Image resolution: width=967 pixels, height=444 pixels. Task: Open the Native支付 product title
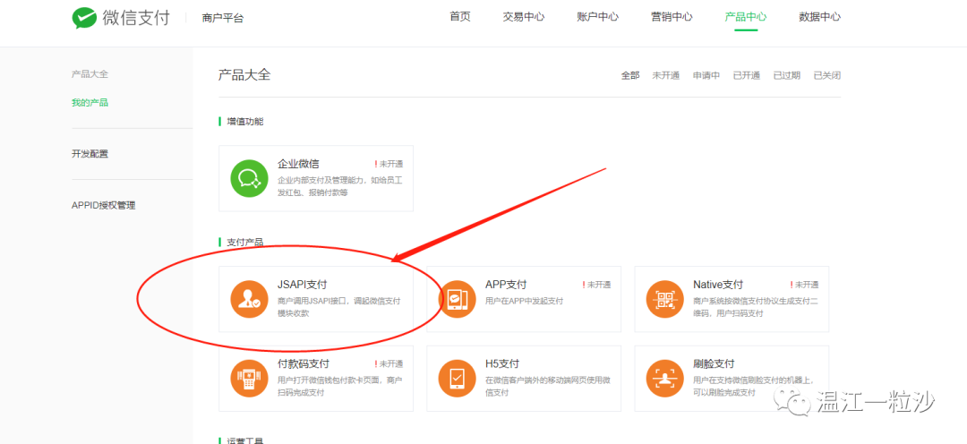tap(718, 285)
